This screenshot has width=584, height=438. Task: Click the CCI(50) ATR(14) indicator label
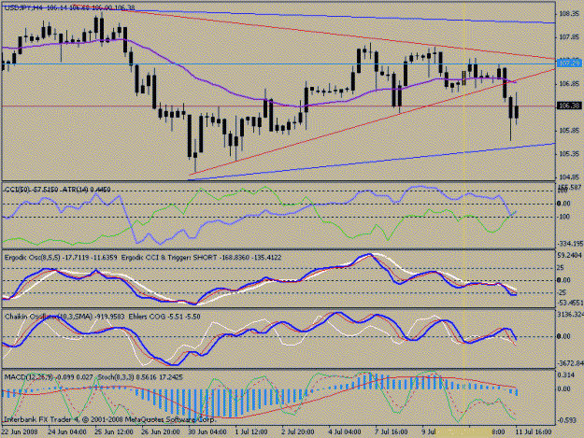(58, 190)
